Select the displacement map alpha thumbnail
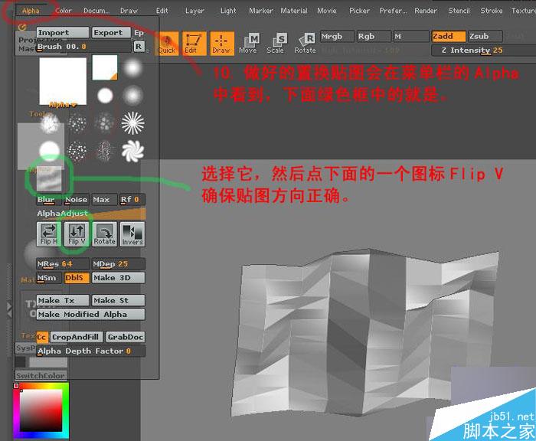Image resolution: width=536 pixels, height=441 pixels. click(49, 179)
